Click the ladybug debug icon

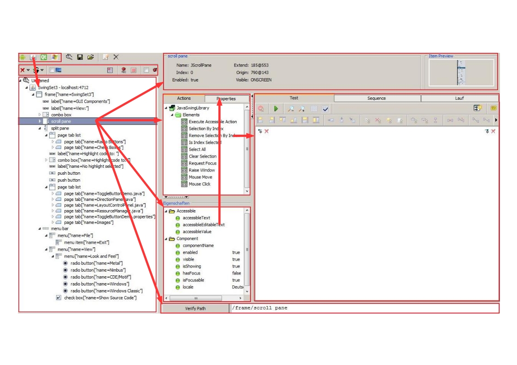point(155,70)
